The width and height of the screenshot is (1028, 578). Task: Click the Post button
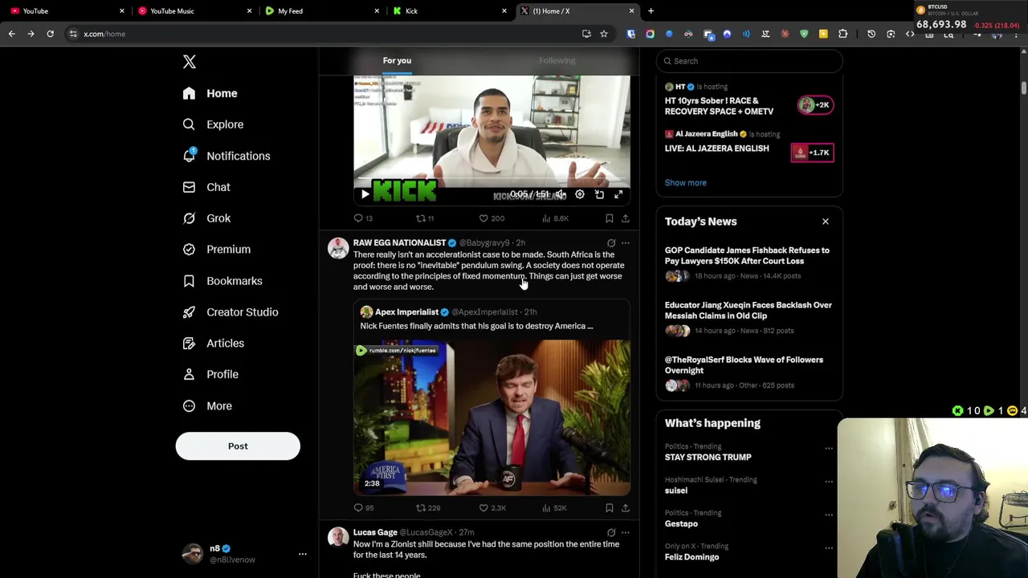point(238,446)
